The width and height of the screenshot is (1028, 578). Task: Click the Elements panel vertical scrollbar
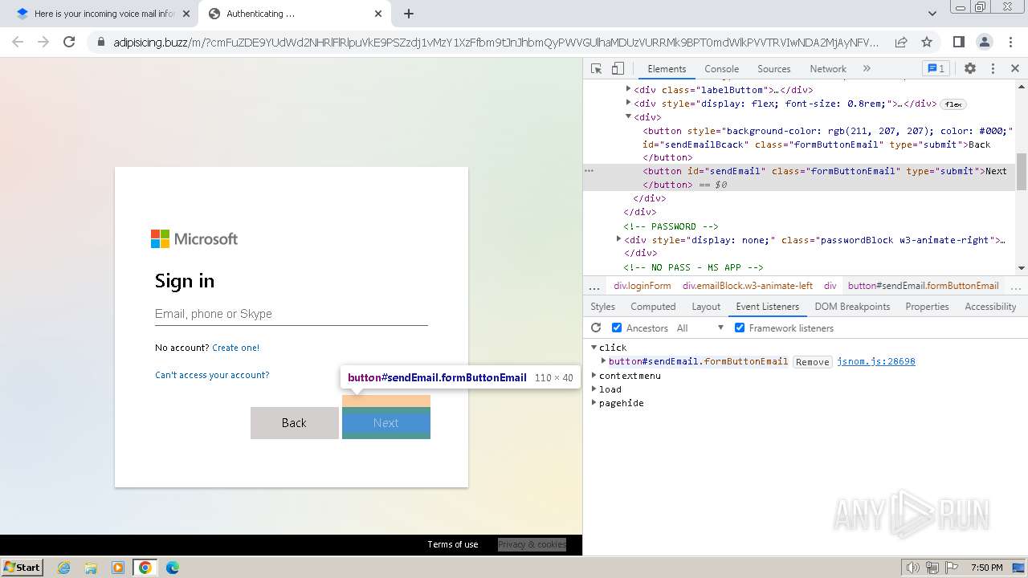point(1022,173)
